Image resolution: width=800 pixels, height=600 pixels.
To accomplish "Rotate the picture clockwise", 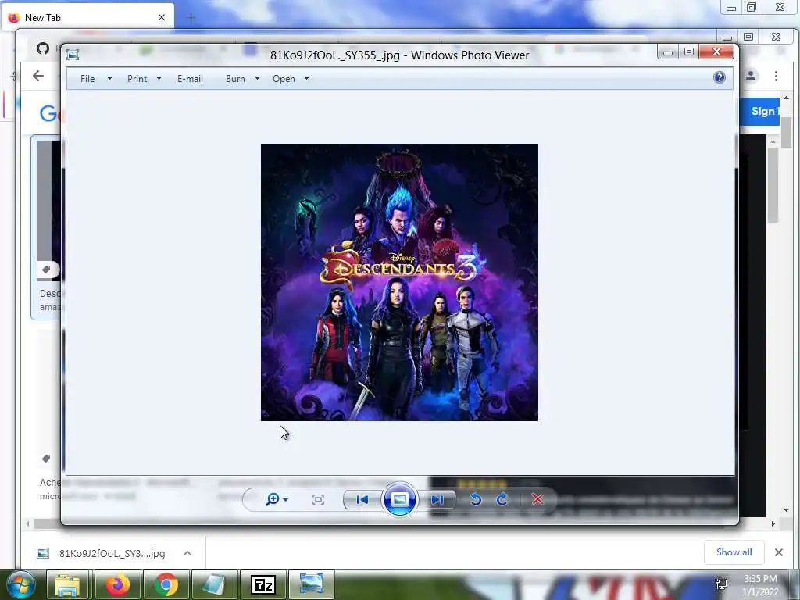I will coord(502,499).
